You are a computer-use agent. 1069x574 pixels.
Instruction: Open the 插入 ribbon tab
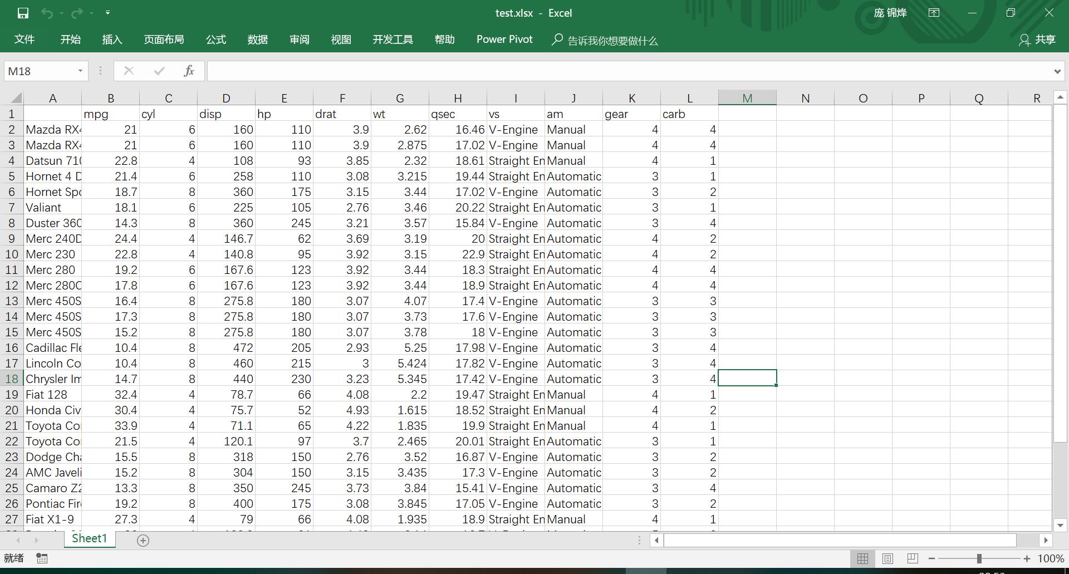[x=112, y=40]
